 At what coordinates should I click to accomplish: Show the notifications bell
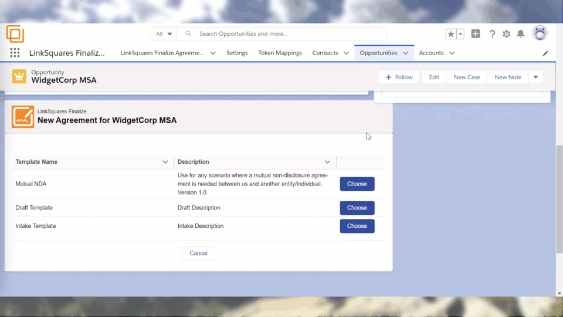(x=520, y=34)
